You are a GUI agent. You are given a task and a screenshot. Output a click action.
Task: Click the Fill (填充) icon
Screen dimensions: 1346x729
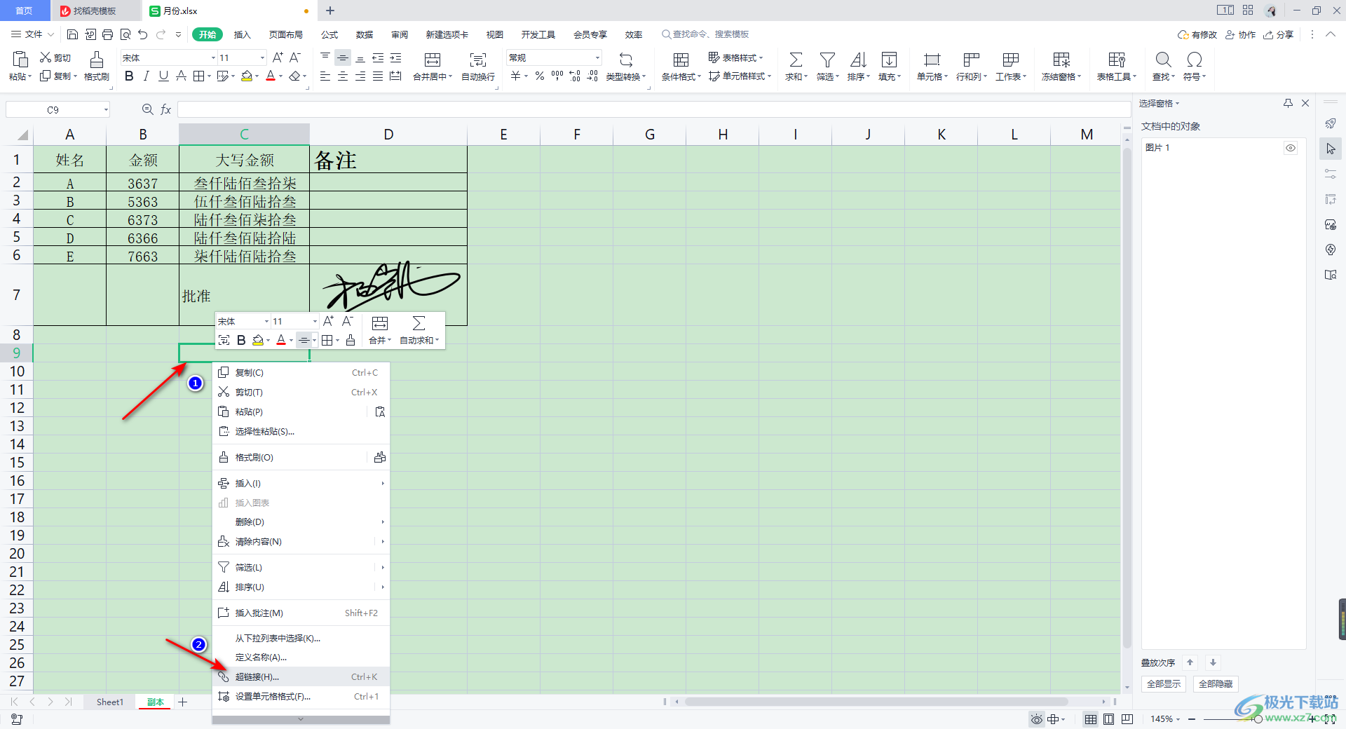click(x=889, y=60)
